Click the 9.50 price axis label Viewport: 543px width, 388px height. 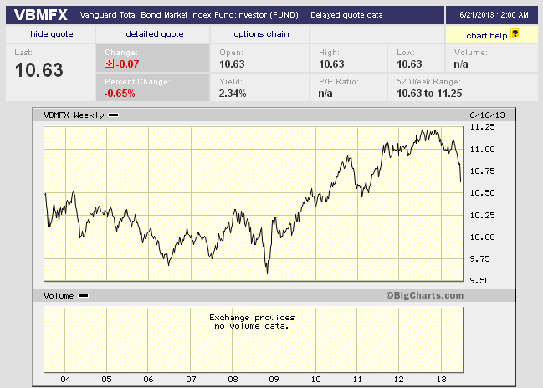[479, 280]
